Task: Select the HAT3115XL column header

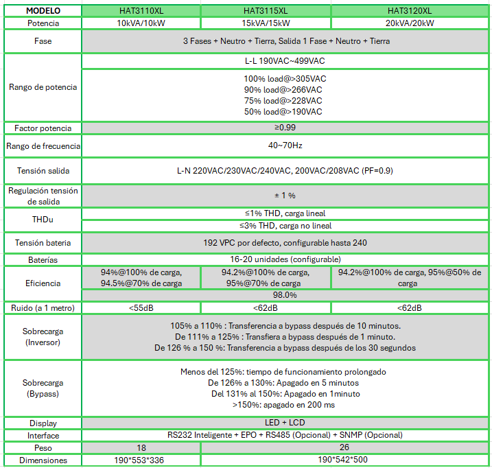Action: click(x=266, y=11)
